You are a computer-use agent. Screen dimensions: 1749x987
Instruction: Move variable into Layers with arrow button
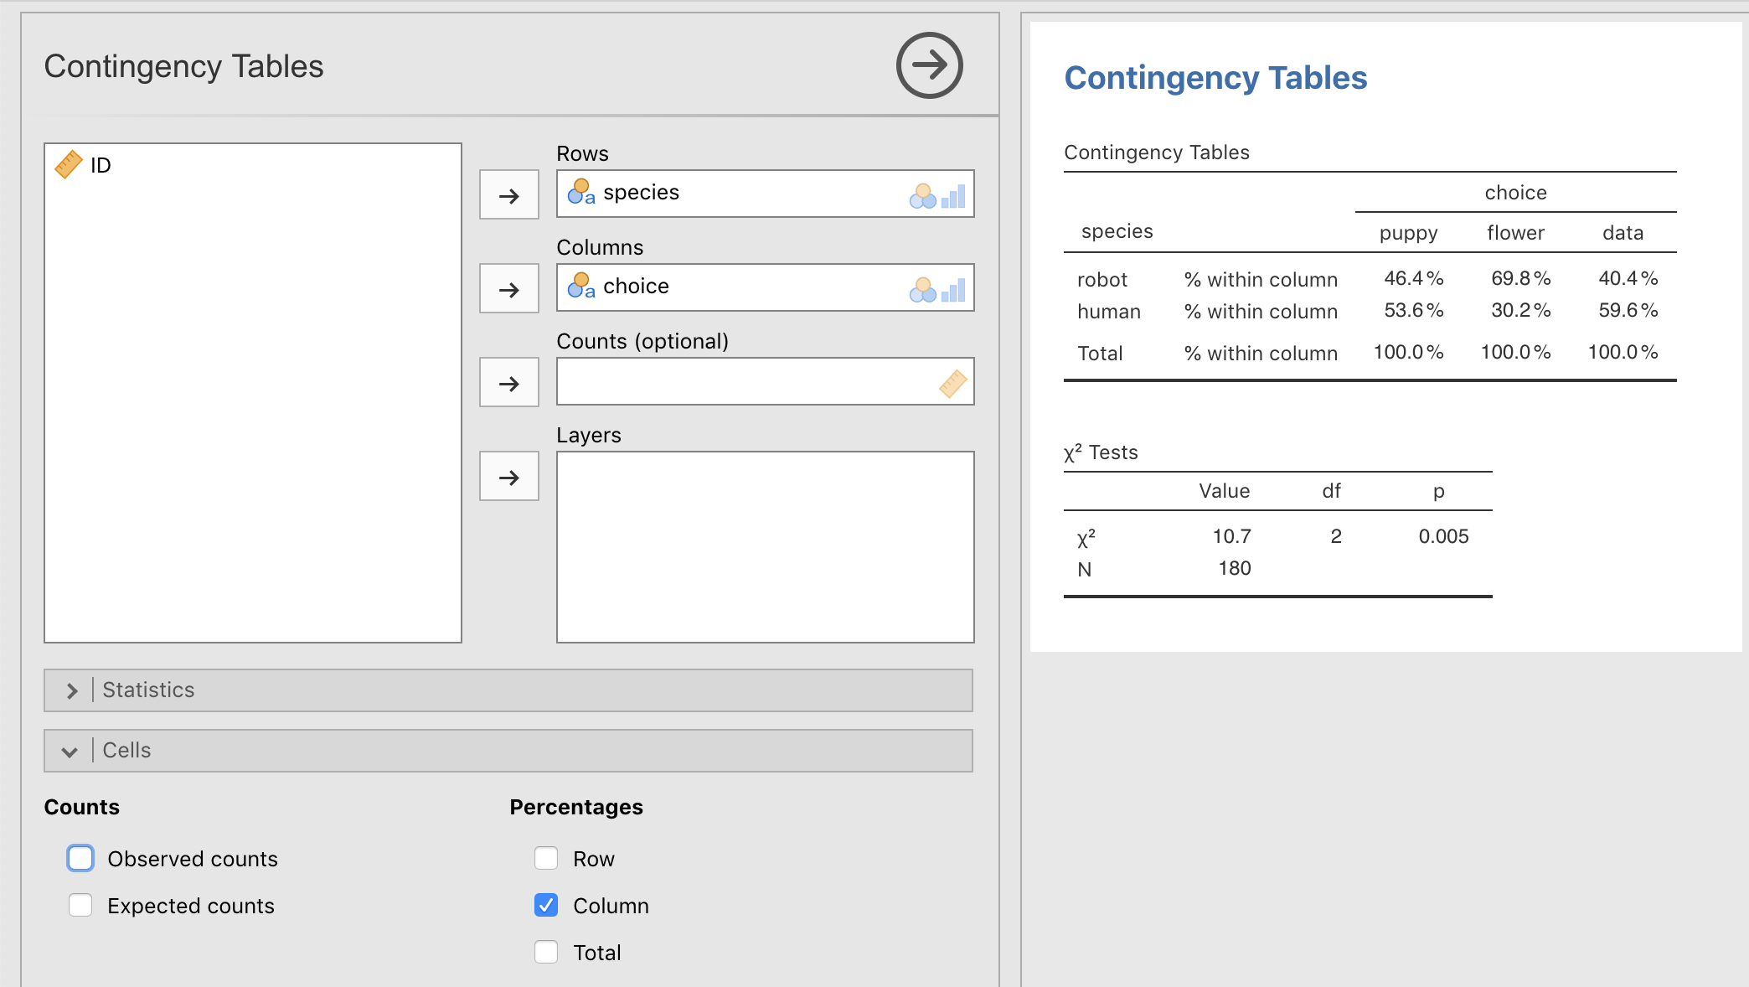tap(508, 476)
